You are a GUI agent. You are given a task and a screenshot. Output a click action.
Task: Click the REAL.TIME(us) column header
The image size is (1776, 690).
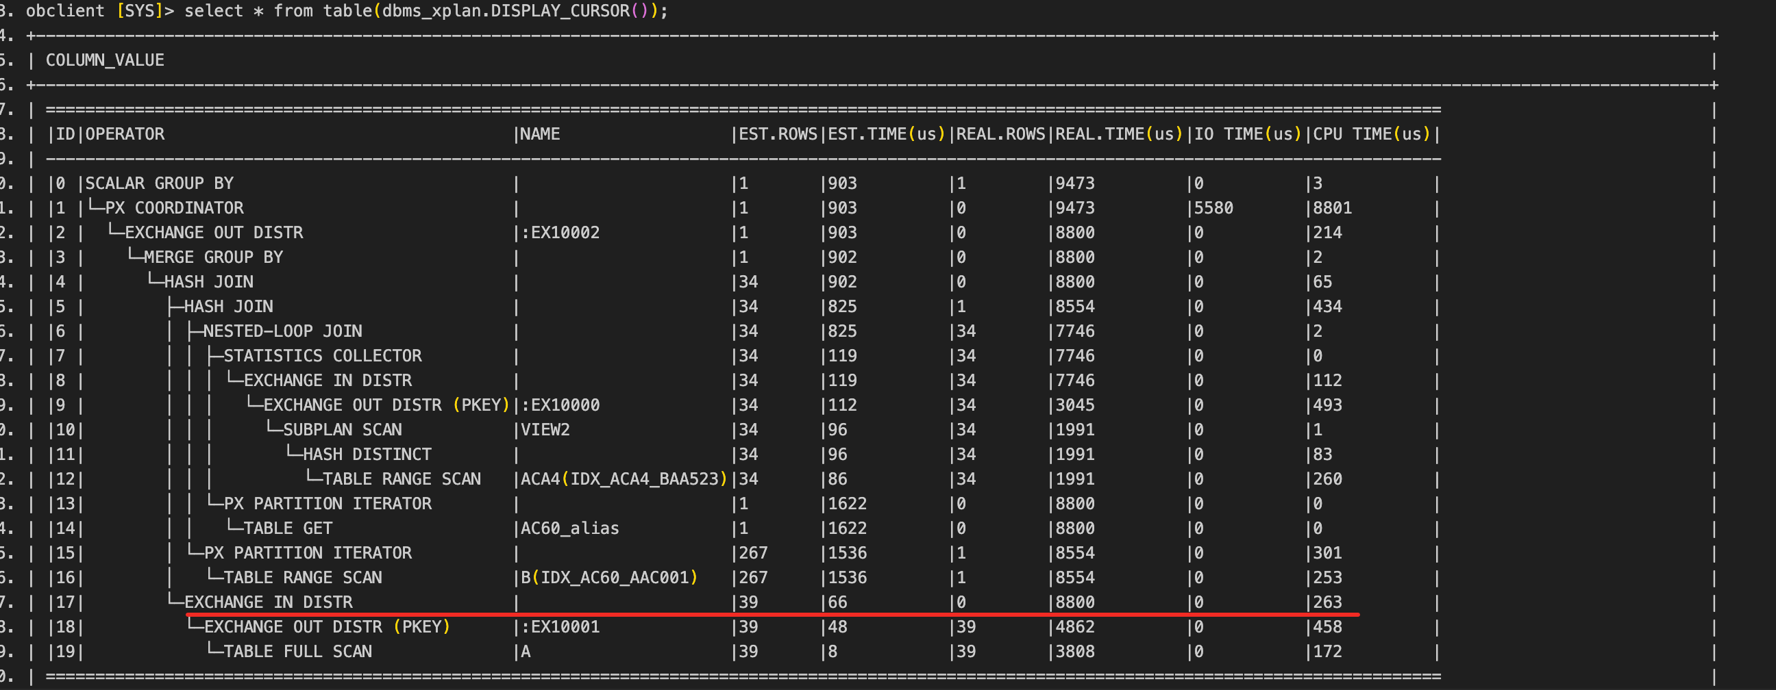coord(1119,134)
